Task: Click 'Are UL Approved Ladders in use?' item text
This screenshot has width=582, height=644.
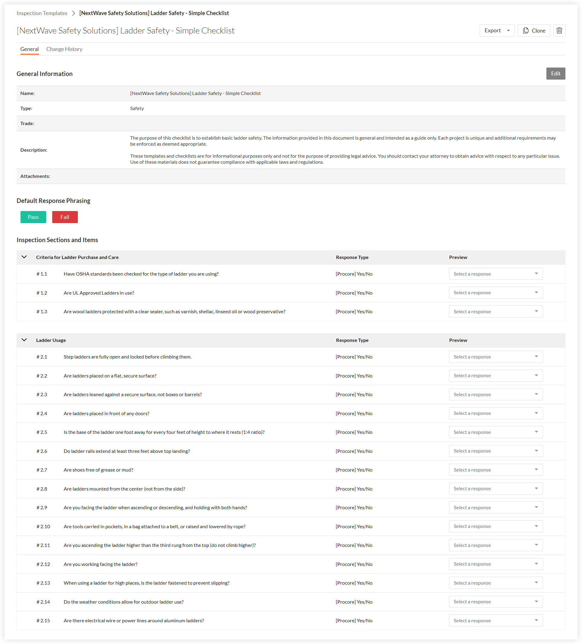Action: [99, 293]
